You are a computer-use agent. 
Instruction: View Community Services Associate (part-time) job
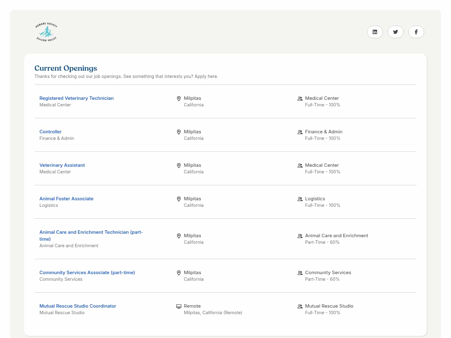coord(87,273)
